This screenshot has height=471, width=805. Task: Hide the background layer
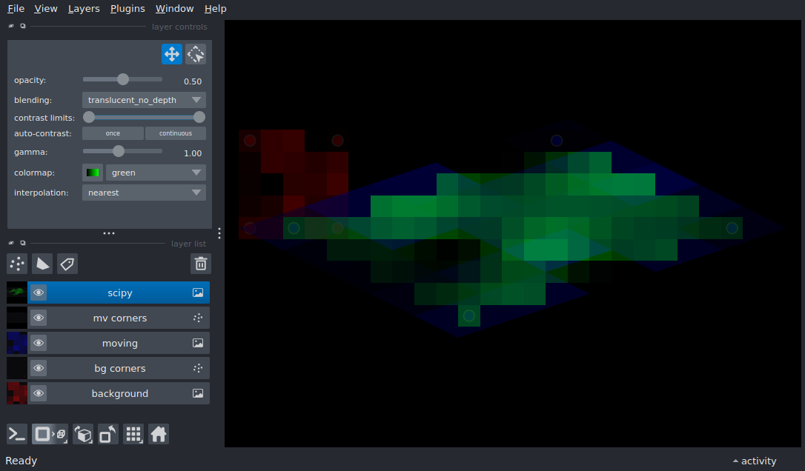pos(39,393)
